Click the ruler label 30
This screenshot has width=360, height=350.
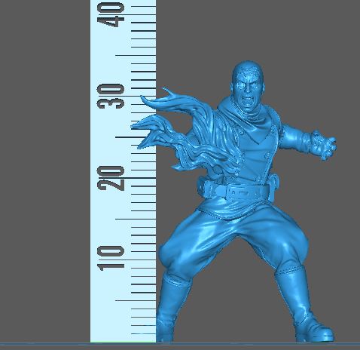tap(111, 97)
